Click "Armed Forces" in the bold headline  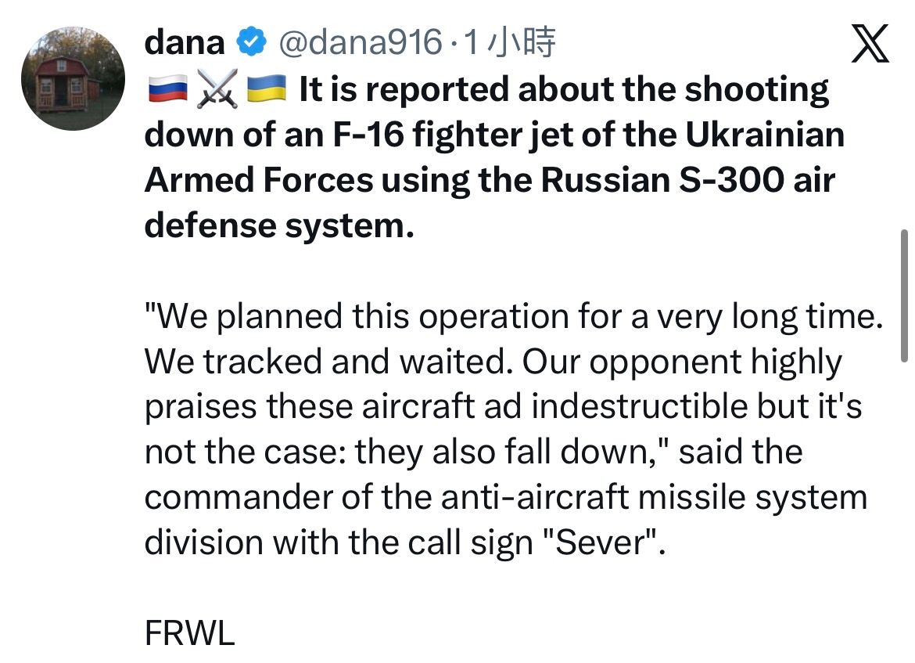pyautogui.click(x=259, y=181)
